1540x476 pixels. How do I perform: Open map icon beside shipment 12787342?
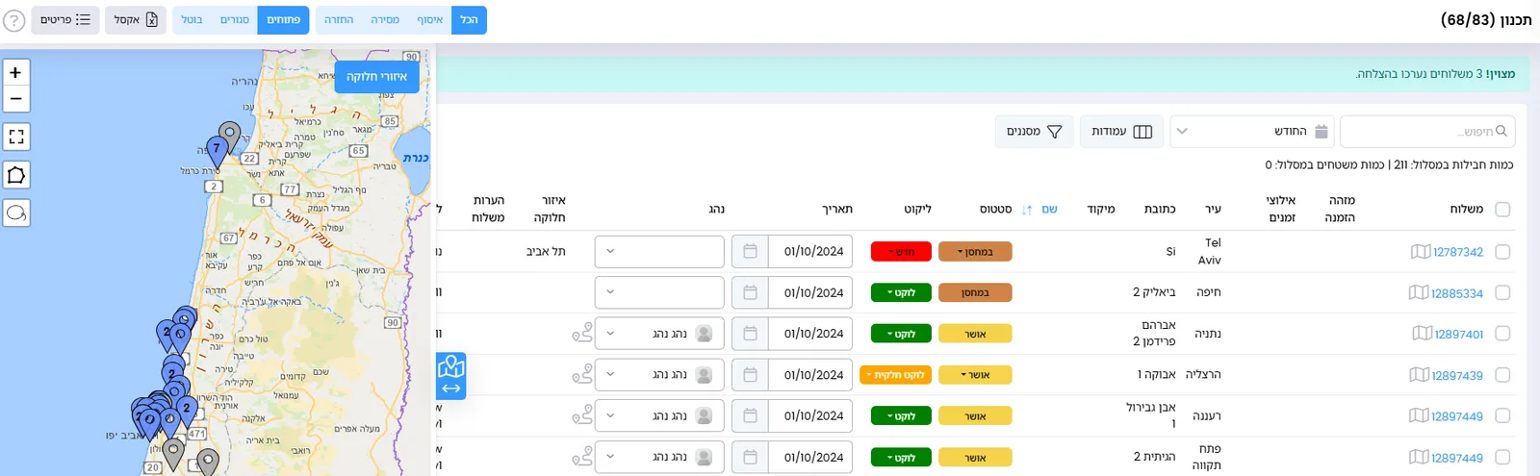pos(1421,251)
